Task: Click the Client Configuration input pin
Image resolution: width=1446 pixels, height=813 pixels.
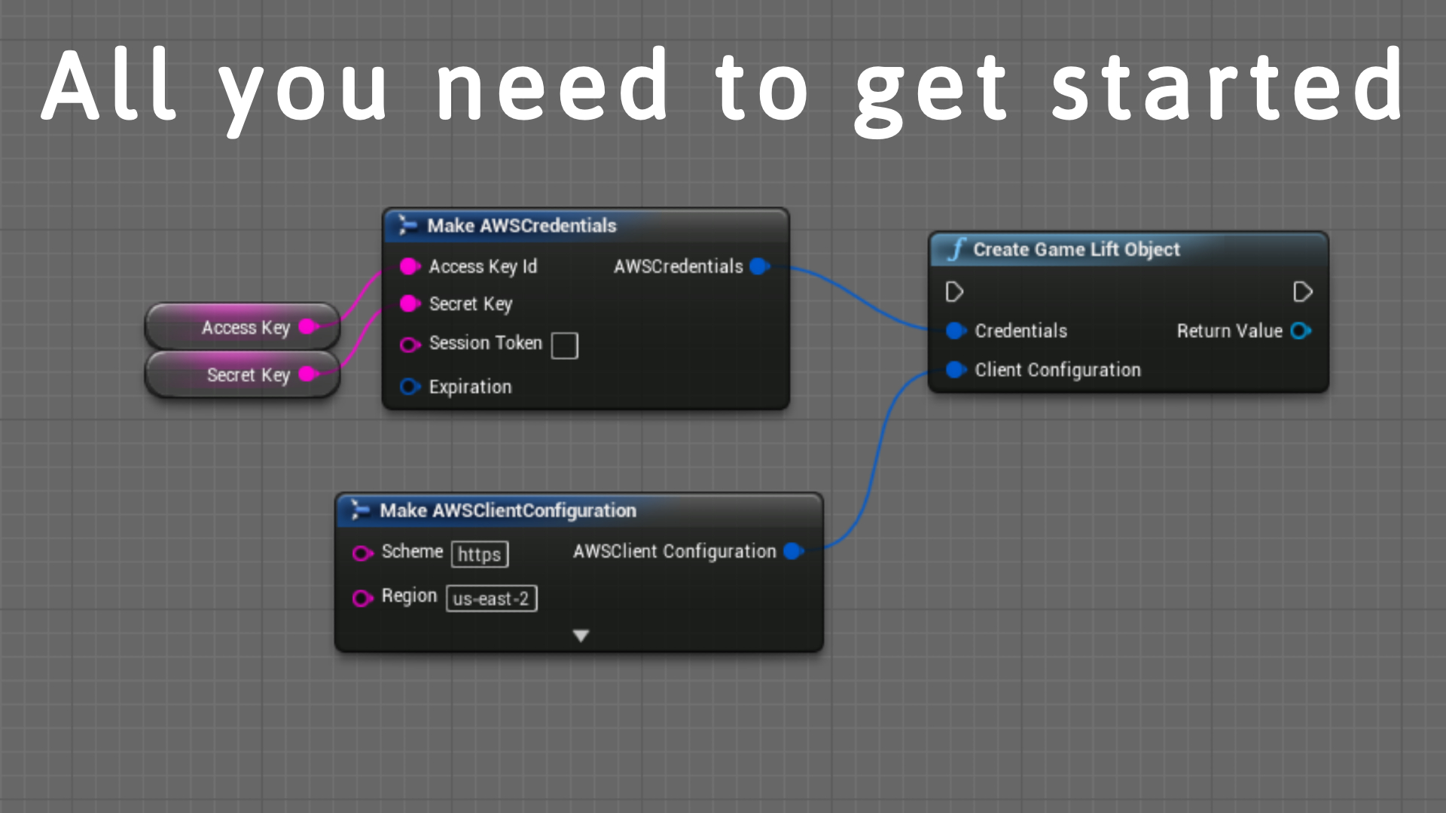Action: [956, 370]
